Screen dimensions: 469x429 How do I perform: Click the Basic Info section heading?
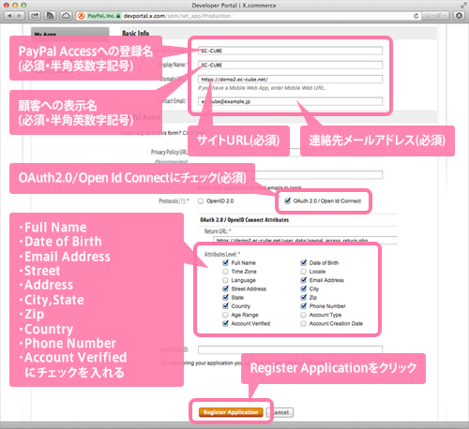point(135,33)
